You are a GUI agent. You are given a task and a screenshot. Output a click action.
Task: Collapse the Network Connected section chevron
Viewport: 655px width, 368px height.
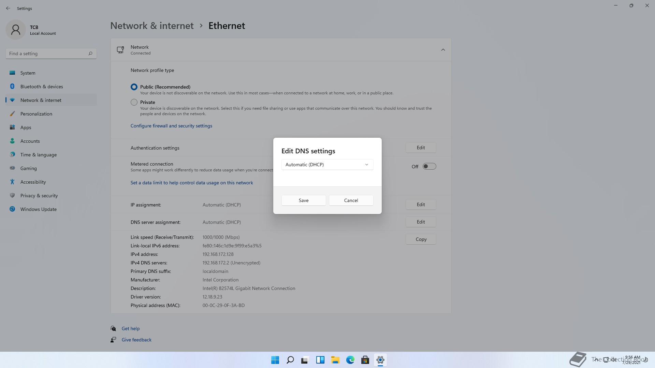pyautogui.click(x=443, y=50)
